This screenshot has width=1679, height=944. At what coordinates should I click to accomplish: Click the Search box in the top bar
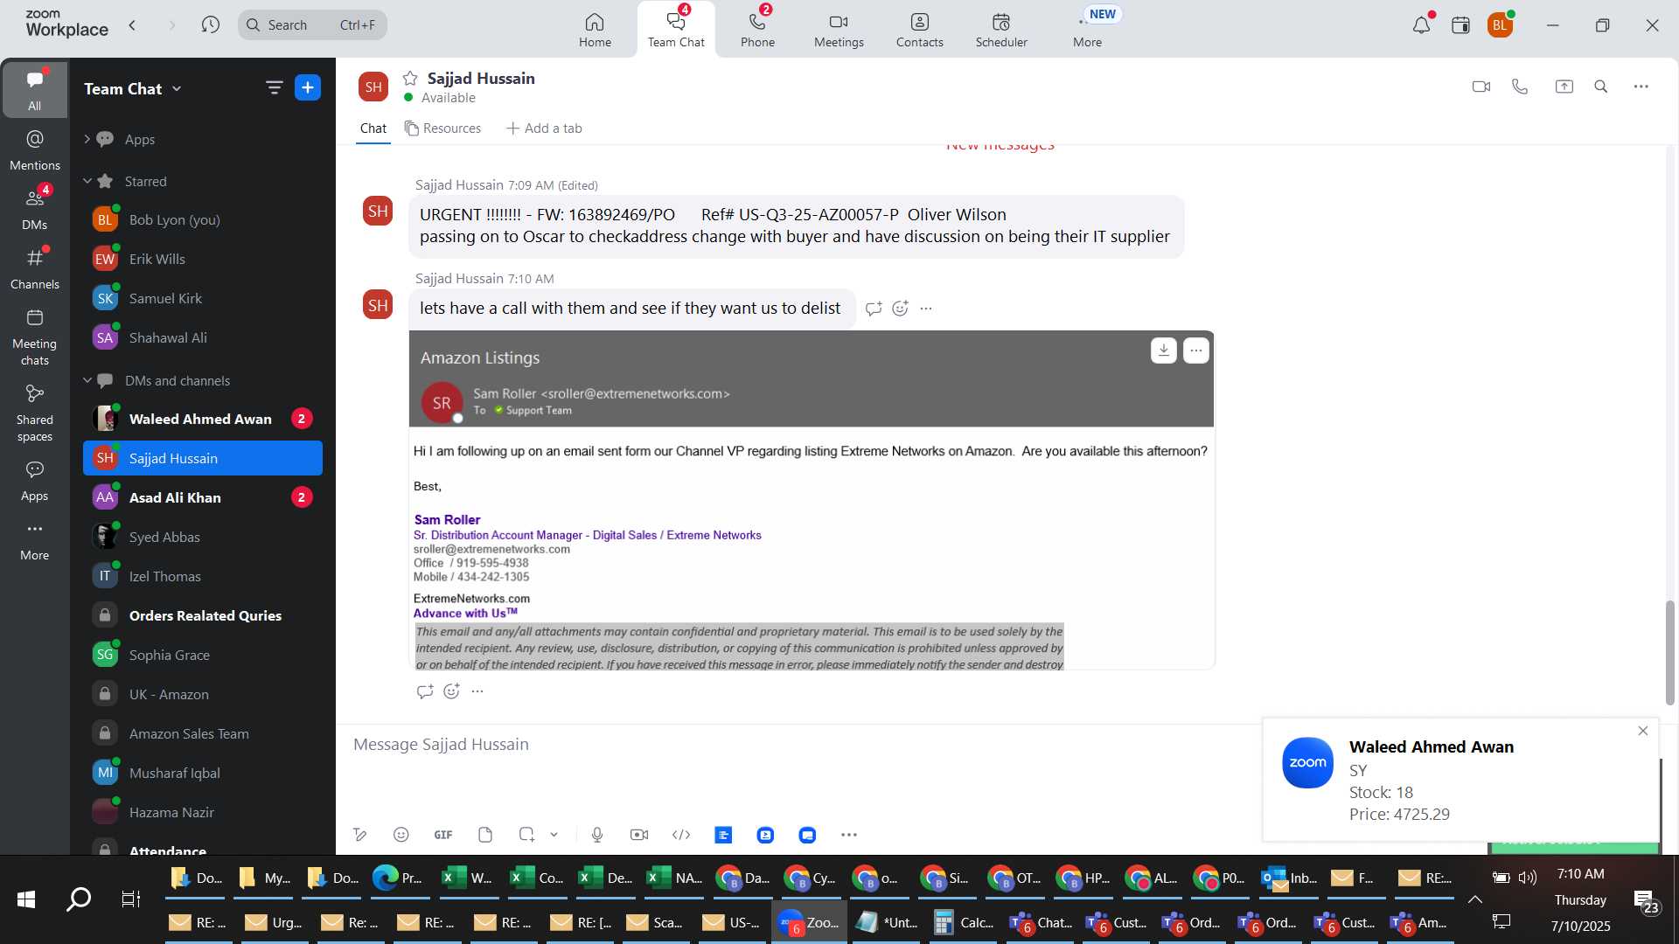312,25
